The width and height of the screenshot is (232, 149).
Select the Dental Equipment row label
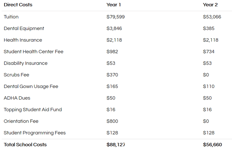coord(24,28)
